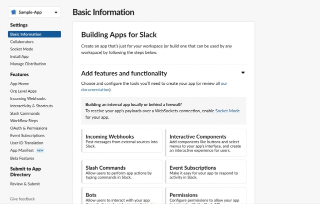Go to Review & Submit
Screen dimensions: 320x204
(25, 184)
